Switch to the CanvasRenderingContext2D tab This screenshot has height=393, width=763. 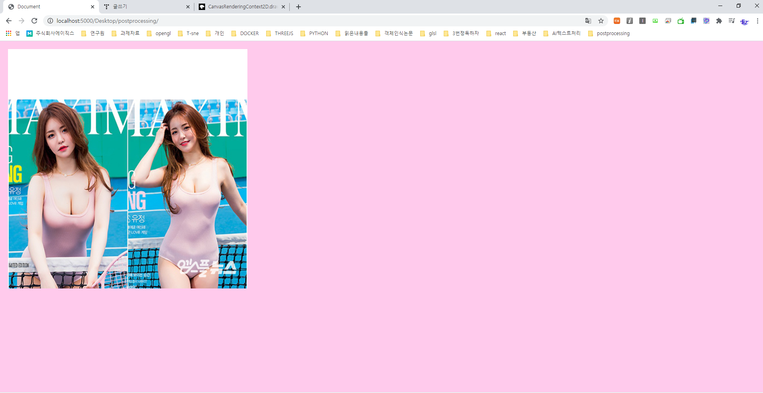243,7
